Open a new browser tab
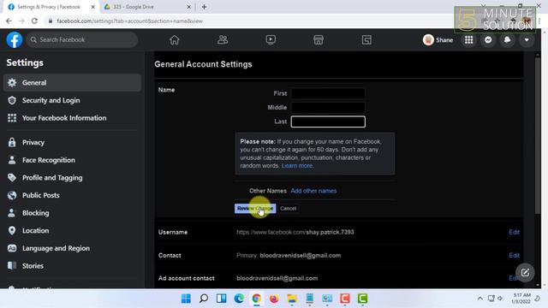Viewport: 548px width, 308px height. [204, 7]
